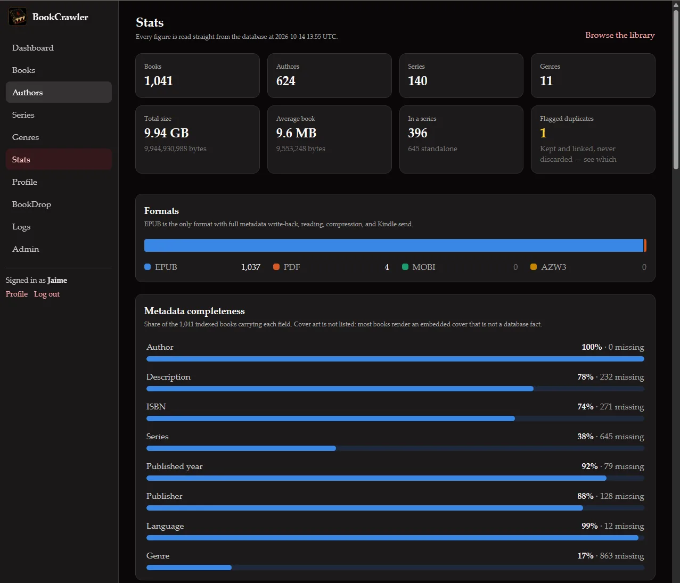Follow the Browse the library link
Screen dimensions: 680x583
point(620,35)
